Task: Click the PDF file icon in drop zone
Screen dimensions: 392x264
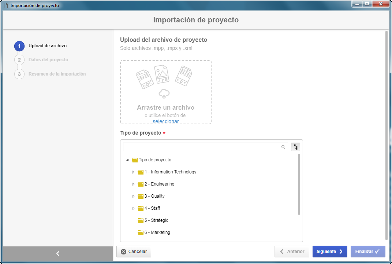Action: [x=183, y=76]
